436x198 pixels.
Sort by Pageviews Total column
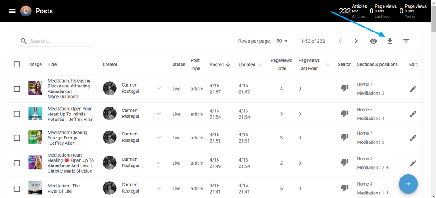point(281,64)
